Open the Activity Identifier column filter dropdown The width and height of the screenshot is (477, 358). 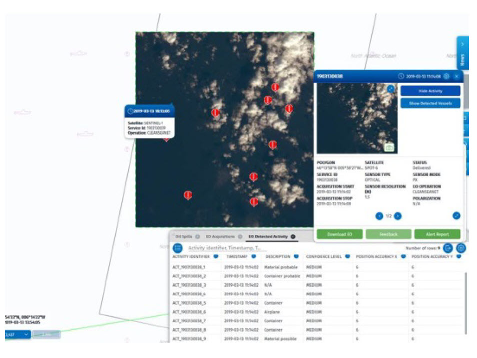point(216,257)
